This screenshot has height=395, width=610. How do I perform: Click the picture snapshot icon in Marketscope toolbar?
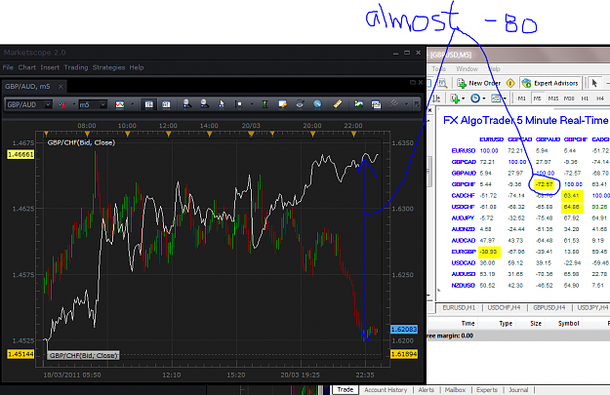(359, 103)
